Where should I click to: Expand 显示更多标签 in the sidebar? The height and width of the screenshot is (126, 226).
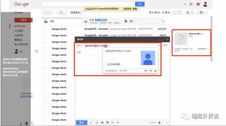click(x=22, y=44)
